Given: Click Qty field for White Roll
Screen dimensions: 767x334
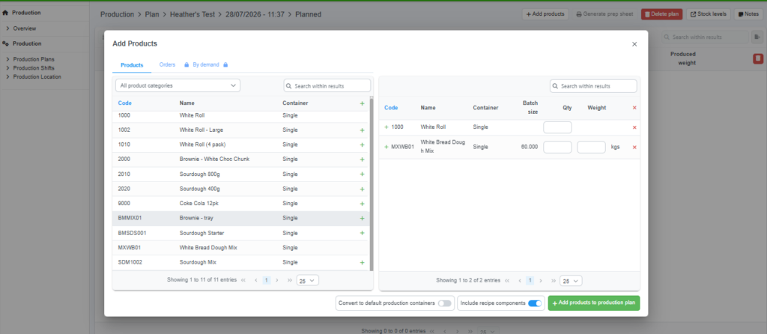Looking at the screenshot, I should [x=557, y=127].
